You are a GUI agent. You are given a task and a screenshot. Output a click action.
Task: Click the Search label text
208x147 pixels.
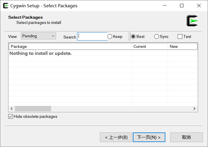coord(70,37)
